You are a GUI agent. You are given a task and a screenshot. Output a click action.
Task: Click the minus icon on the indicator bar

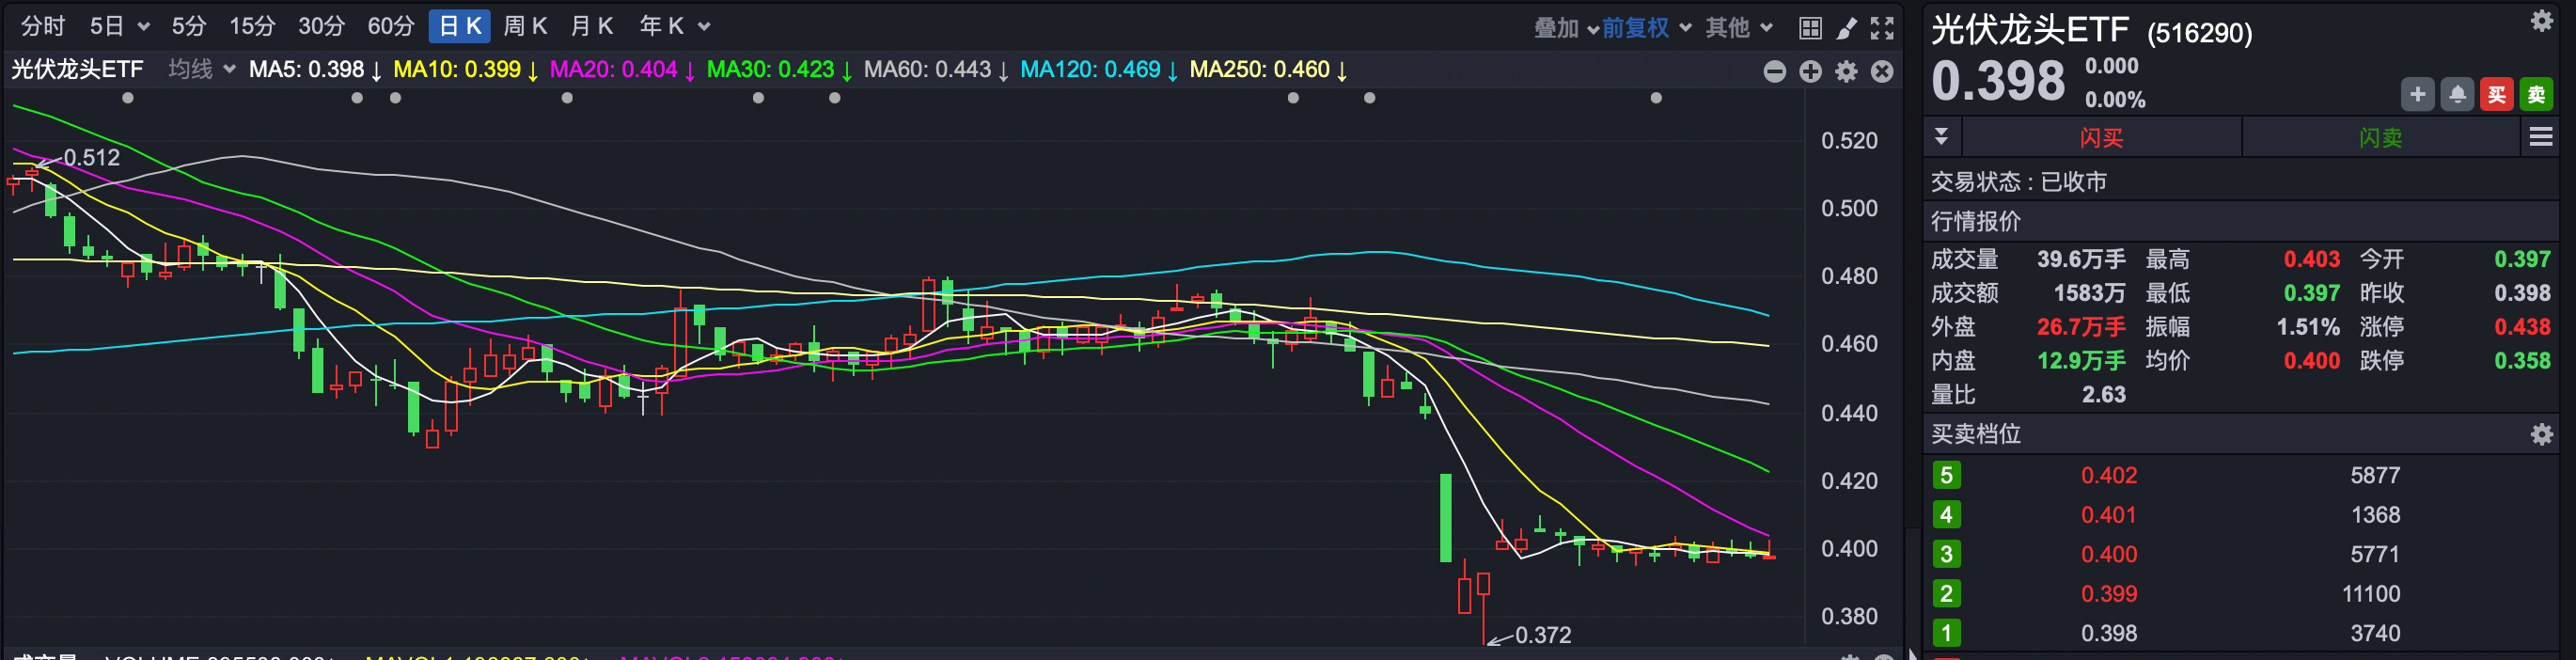(1774, 71)
